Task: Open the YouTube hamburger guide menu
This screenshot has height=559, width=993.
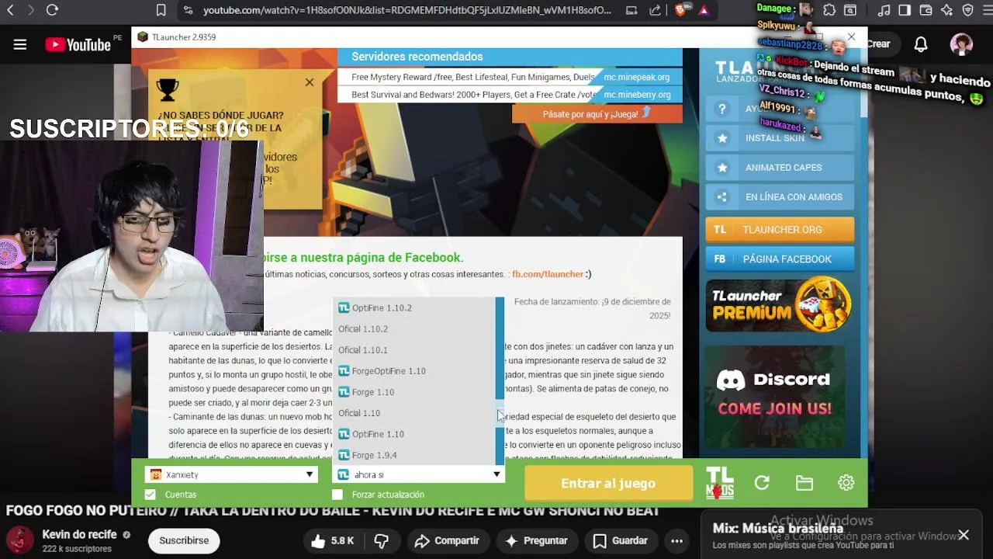Action: [x=20, y=44]
